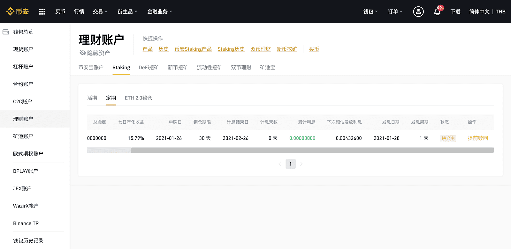The height and width of the screenshot is (249, 511).
Task: Switch to 矿池宝 tab
Action: click(268, 68)
